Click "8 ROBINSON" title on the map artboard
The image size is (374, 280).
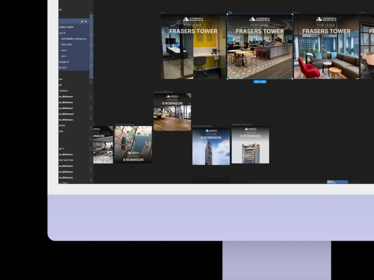133,160
